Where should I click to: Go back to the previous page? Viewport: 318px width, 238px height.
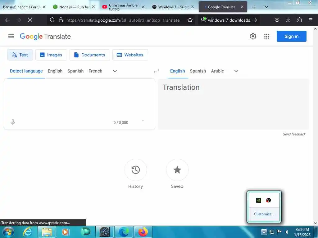pos(7,20)
